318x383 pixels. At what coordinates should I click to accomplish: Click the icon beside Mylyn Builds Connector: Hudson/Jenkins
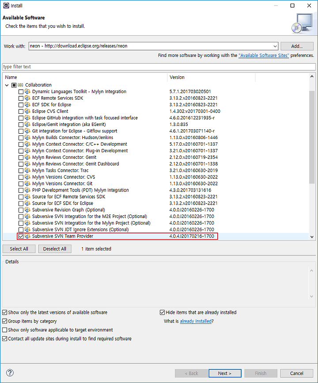pyautogui.click(x=28, y=138)
